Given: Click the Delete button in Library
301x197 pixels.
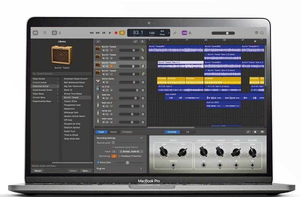Looking at the screenshot, I should (x=73, y=171).
